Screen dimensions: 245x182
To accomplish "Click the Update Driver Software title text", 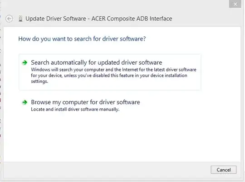I will click(x=56, y=19).
